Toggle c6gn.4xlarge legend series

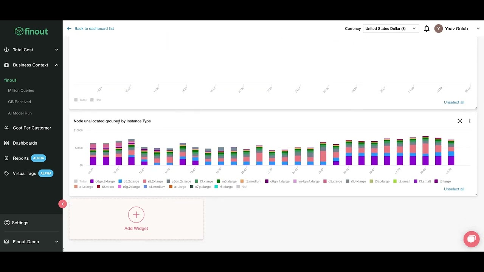coord(277,181)
